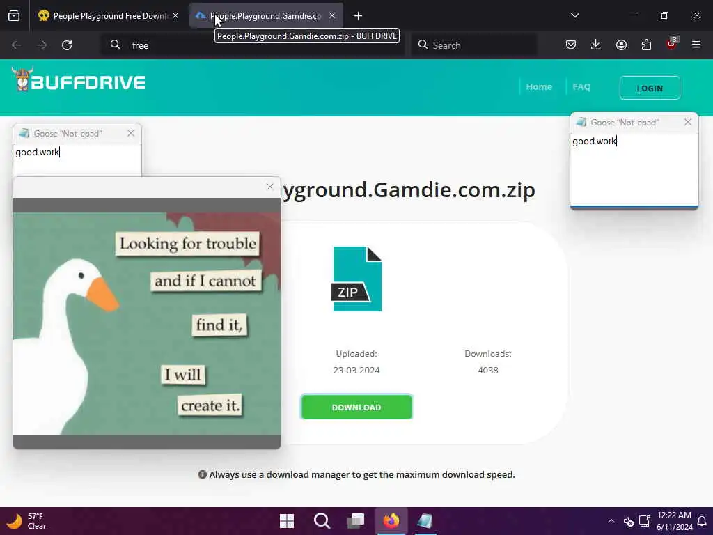Click the address bar containing 'free'

pos(253,45)
